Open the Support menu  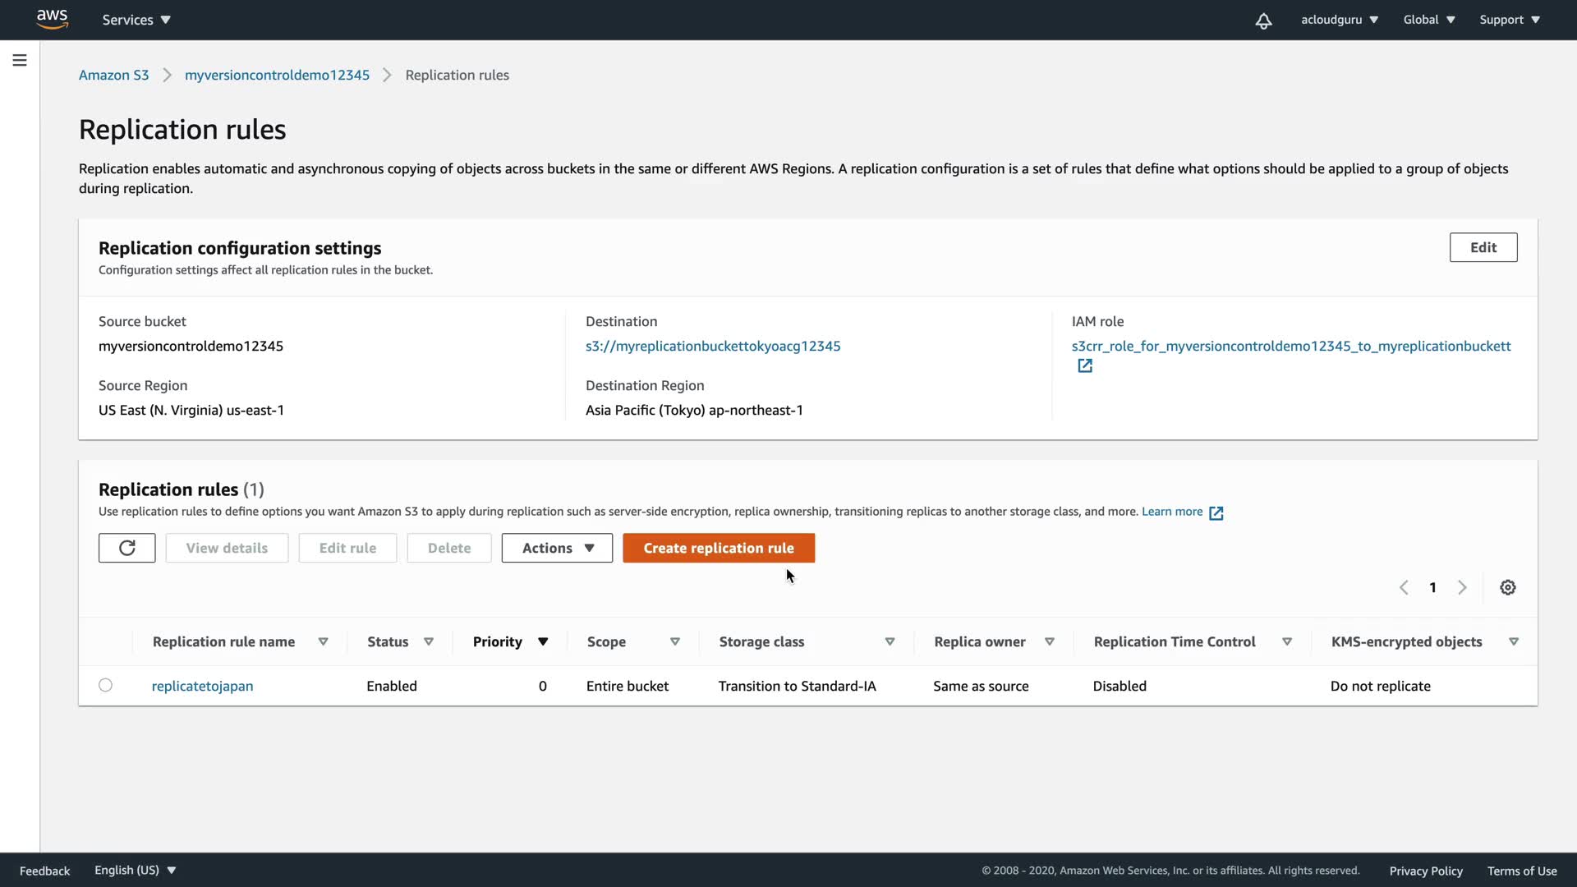pos(1510,20)
